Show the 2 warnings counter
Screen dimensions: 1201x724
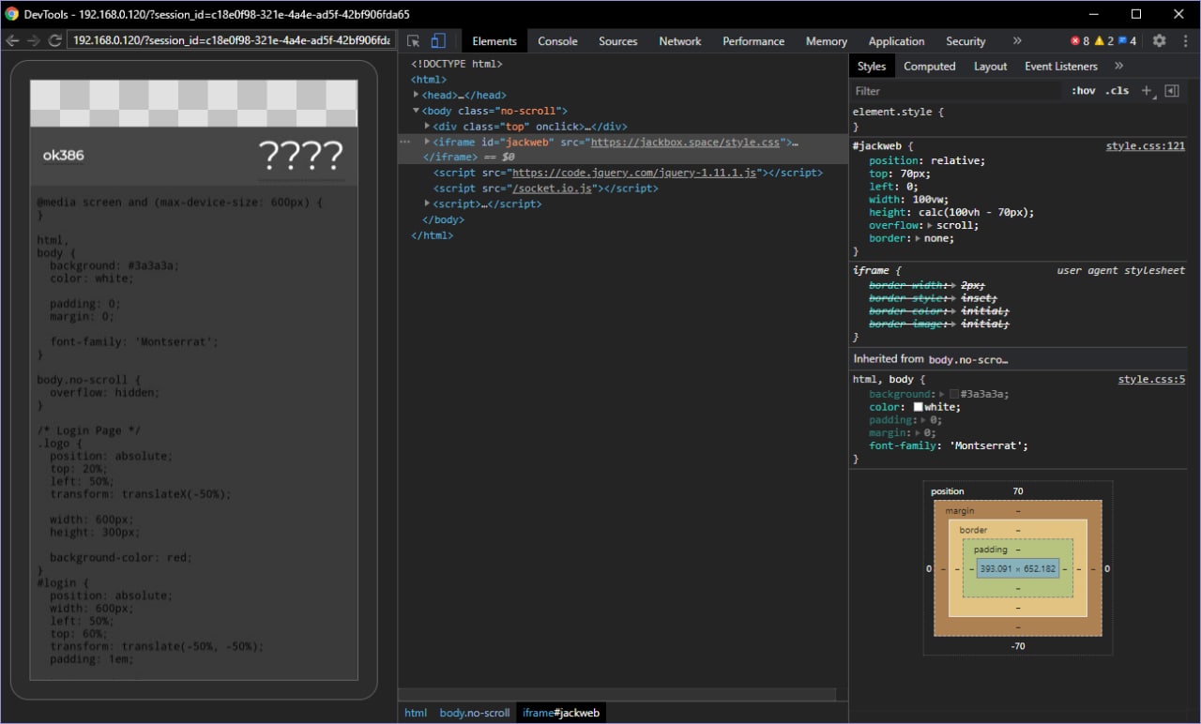(x=1103, y=41)
